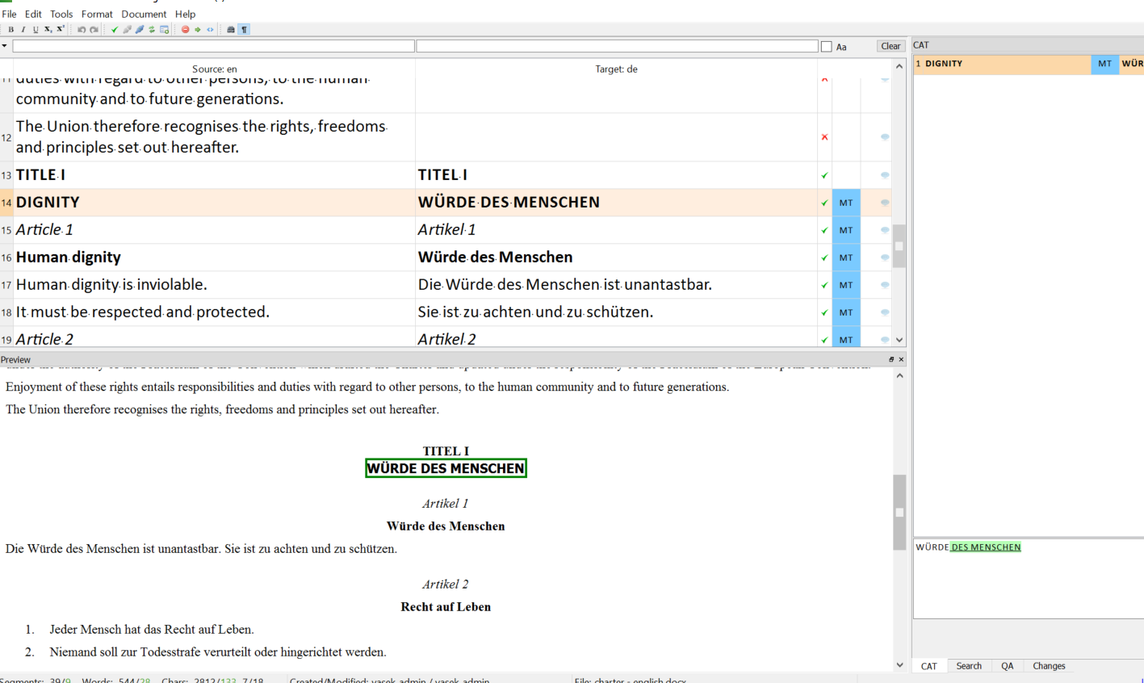Click the green right-arrow toolbar icon
1144x683 pixels.
coord(198,30)
